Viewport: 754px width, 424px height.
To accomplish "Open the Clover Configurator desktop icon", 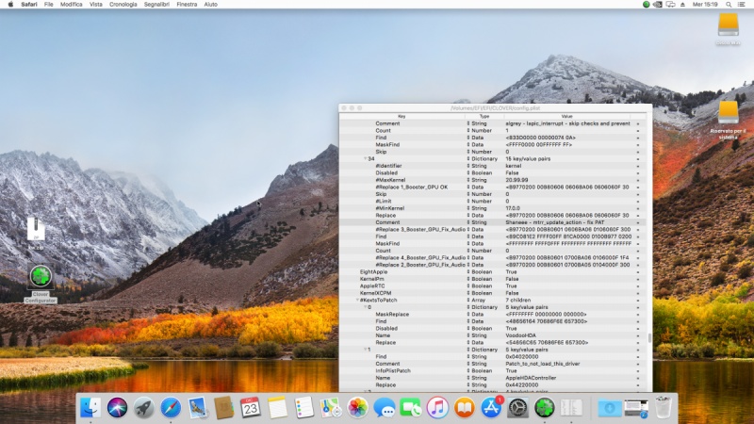I will tap(41, 277).
